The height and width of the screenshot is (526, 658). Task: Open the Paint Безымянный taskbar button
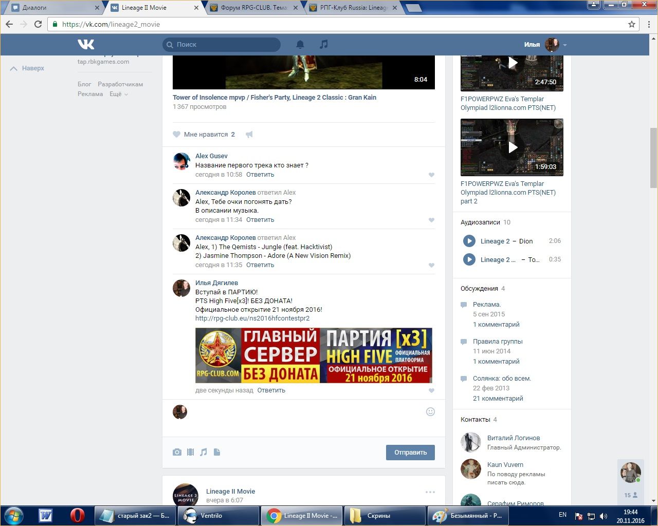pos(468,515)
